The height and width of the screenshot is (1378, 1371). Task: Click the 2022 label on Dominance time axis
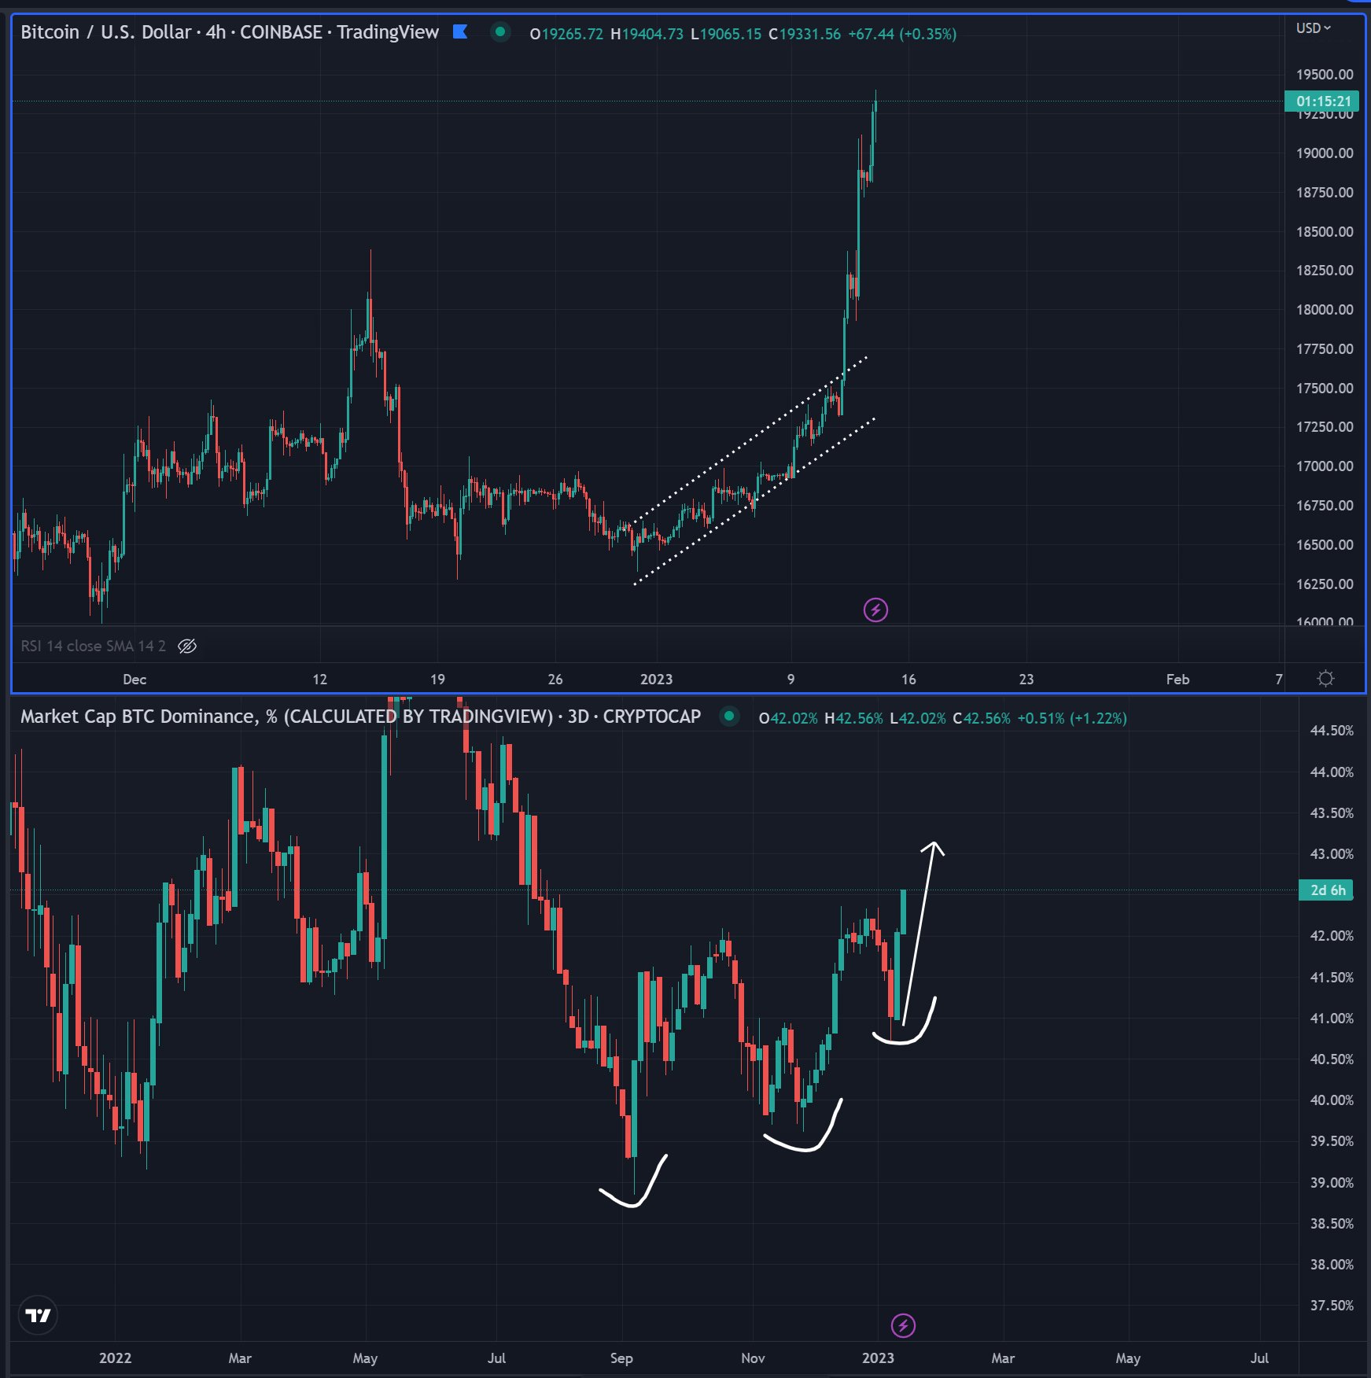point(115,1358)
